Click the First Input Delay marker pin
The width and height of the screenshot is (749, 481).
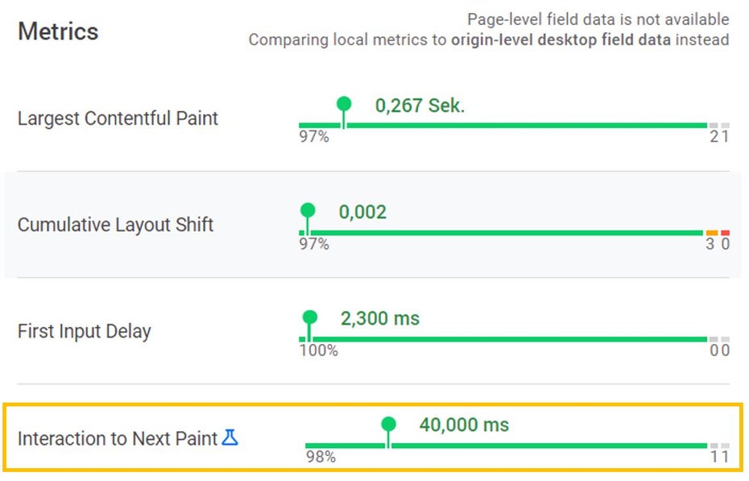point(310,318)
